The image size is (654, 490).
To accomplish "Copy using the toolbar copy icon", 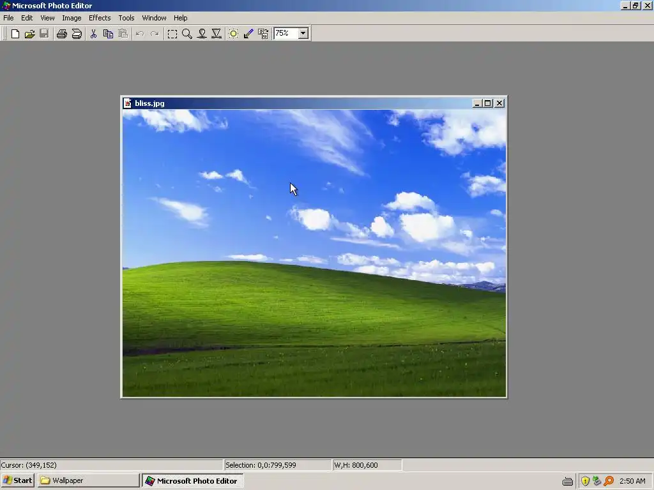I will [x=108, y=34].
